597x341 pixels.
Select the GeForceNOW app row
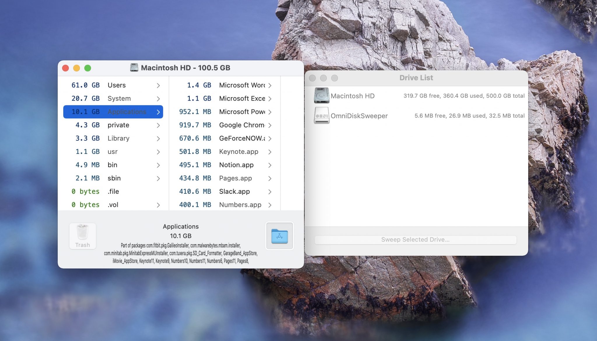pos(225,138)
